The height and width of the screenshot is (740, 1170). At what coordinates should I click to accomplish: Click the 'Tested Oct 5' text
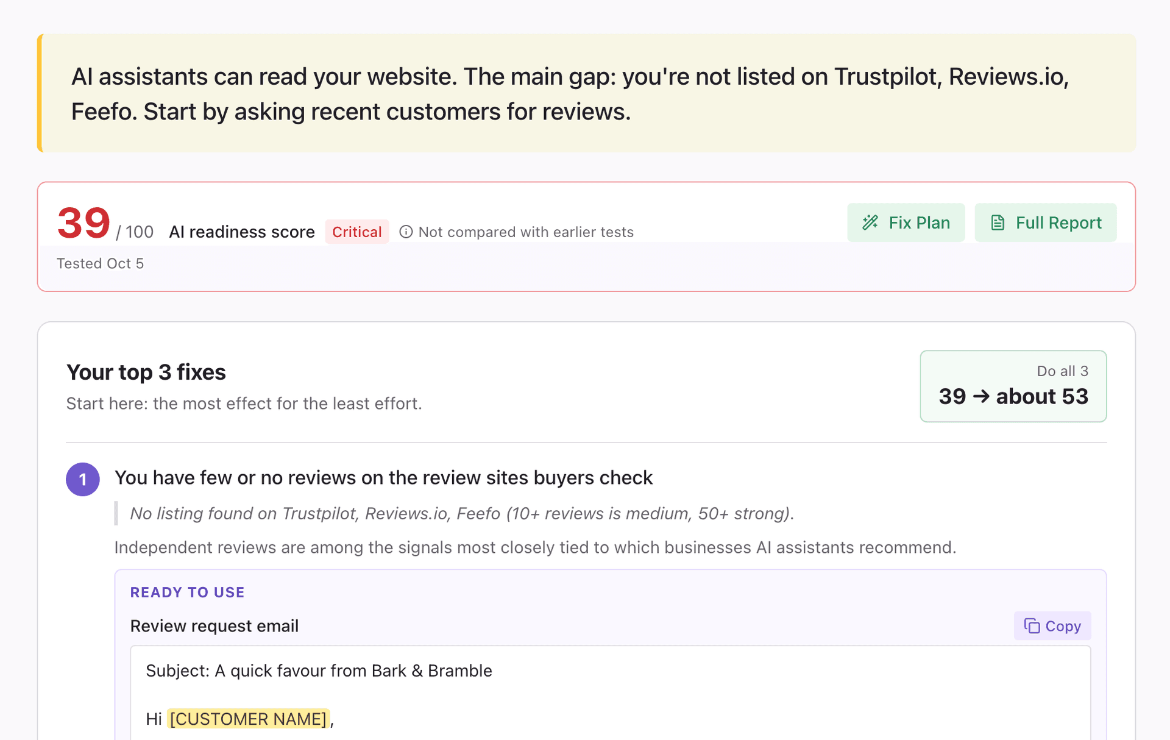click(100, 263)
